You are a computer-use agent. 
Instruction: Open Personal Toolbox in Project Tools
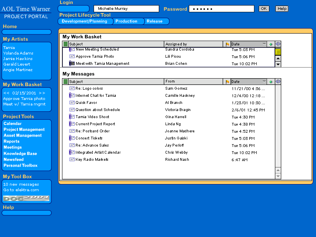click(21, 165)
